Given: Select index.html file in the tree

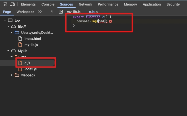Looking at the screenshot, I should [x=32, y=38].
